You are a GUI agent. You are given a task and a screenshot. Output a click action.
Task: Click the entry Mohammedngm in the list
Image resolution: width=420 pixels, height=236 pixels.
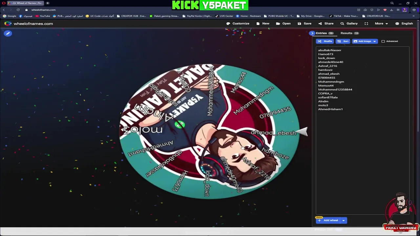(331, 82)
